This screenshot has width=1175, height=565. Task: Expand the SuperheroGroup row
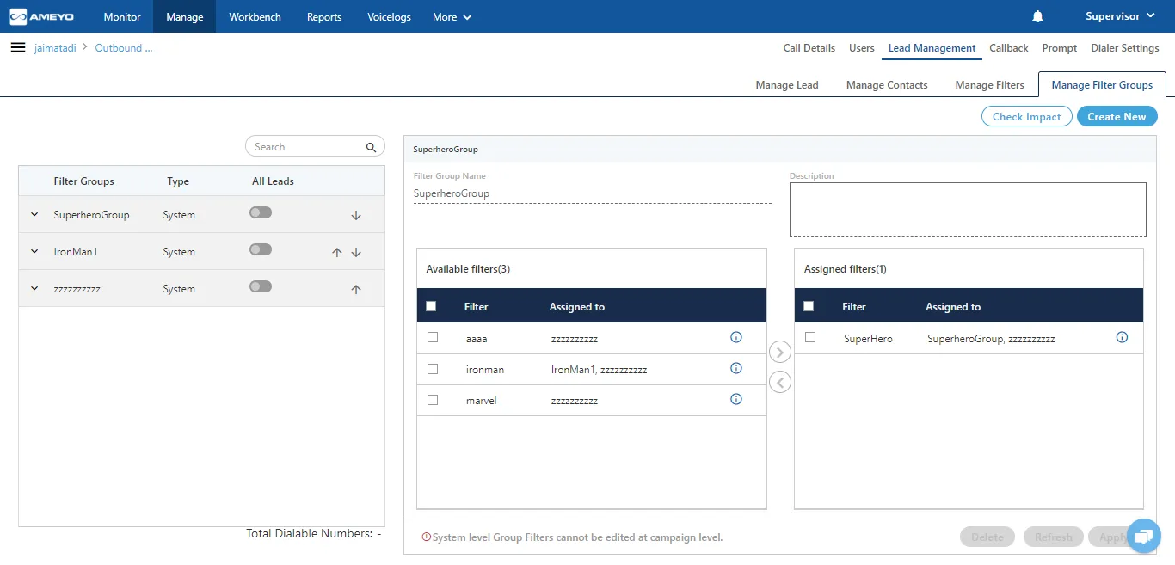[x=34, y=214]
